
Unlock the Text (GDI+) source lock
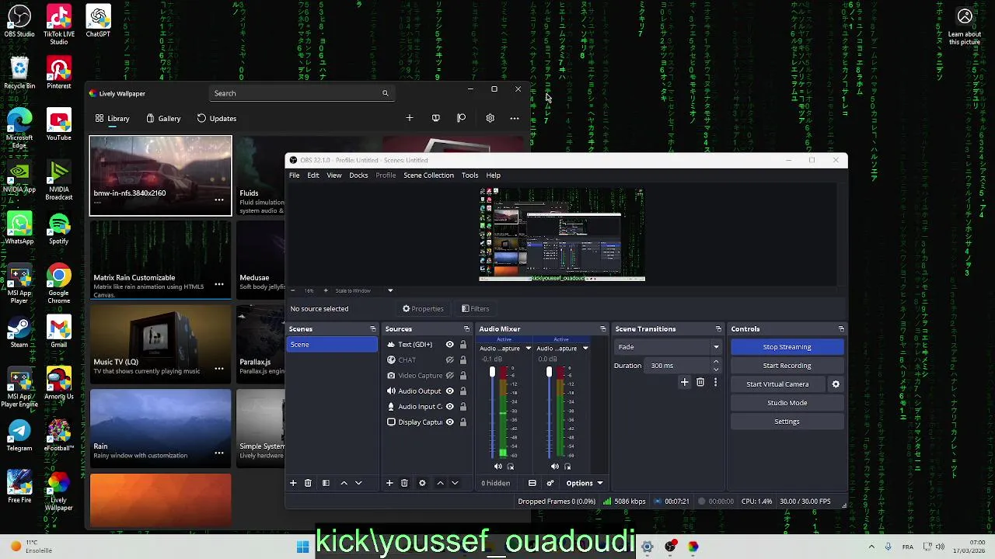(x=463, y=345)
